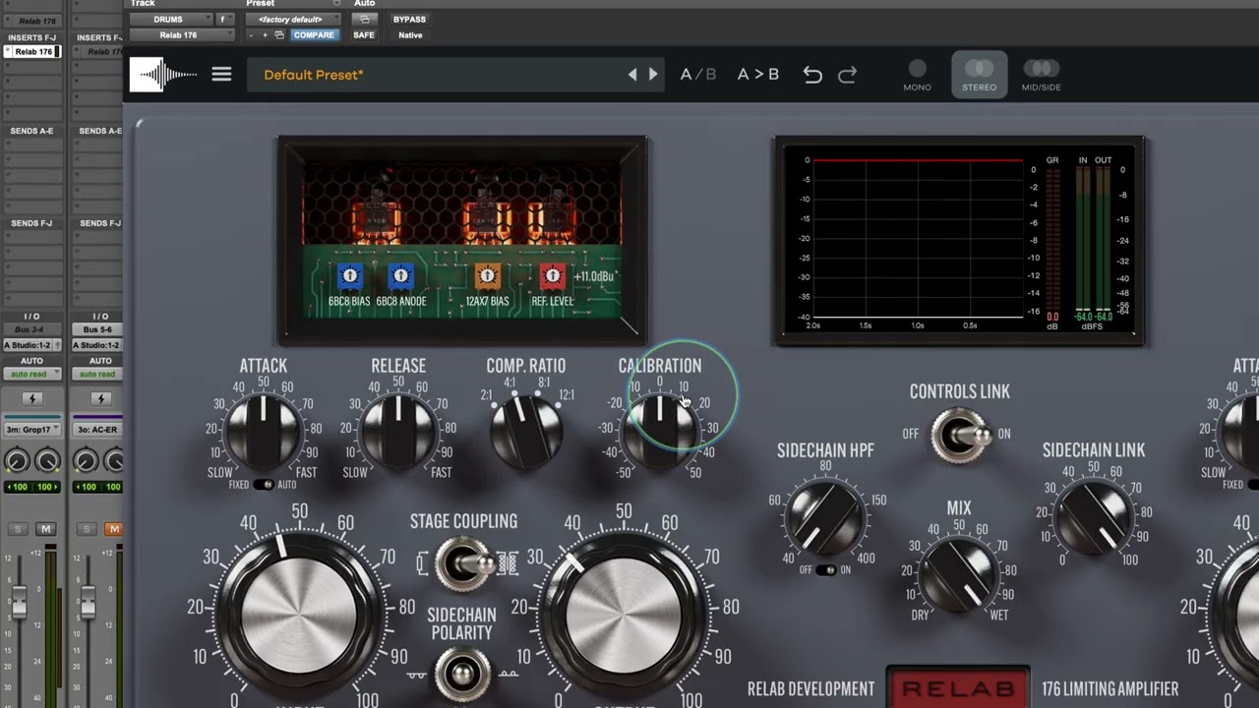Flip the SIDECHAIN POLARITY switch
This screenshot has height=708, width=1259.
tap(461, 674)
